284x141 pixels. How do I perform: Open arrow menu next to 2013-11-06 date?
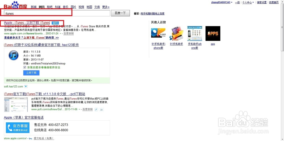click(x=79, y=109)
